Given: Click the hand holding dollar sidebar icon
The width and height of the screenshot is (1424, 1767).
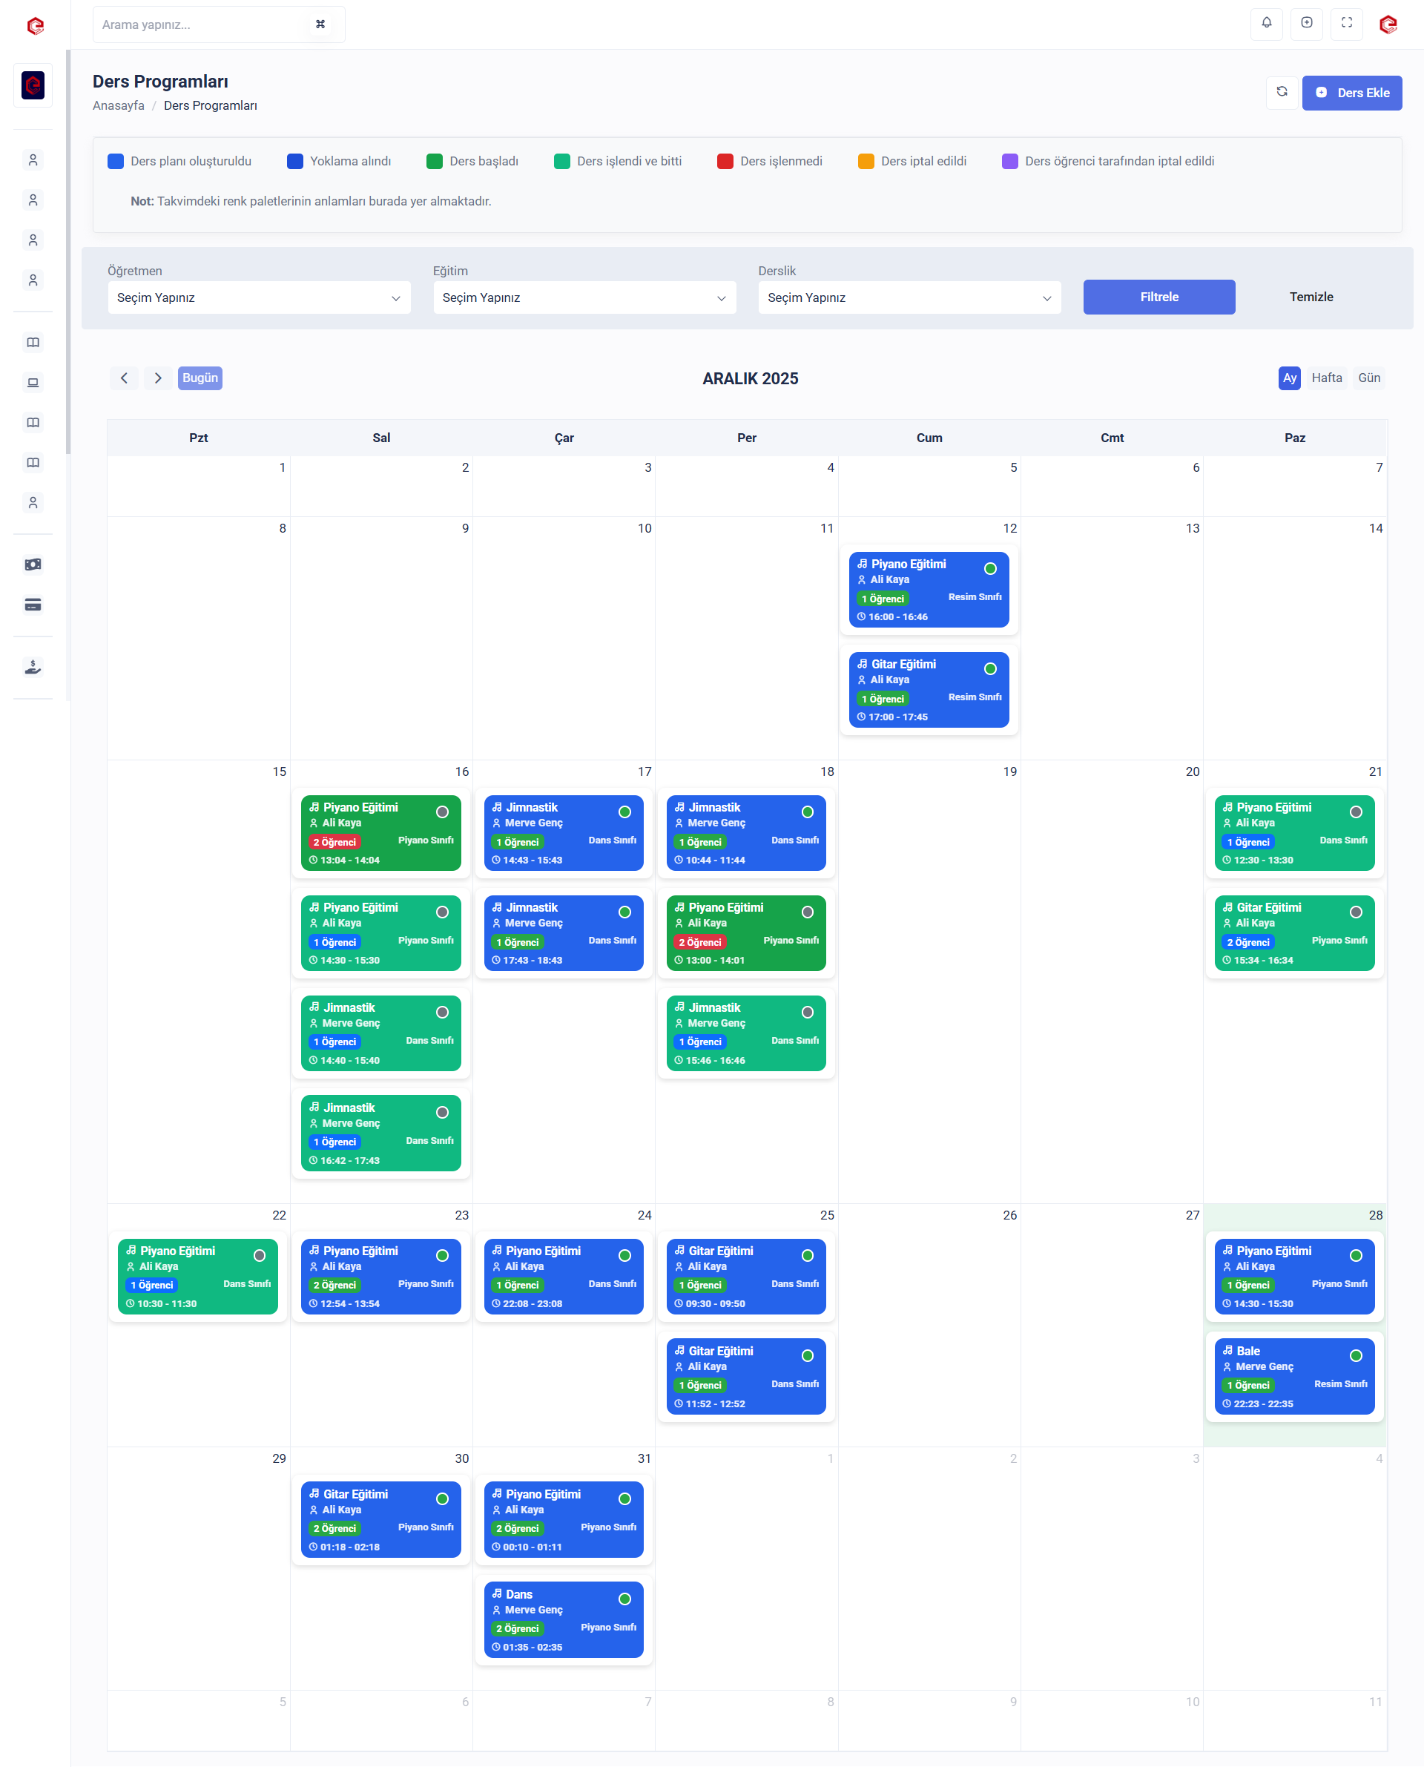Looking at the screenshot, I should [x=33, y=667].
